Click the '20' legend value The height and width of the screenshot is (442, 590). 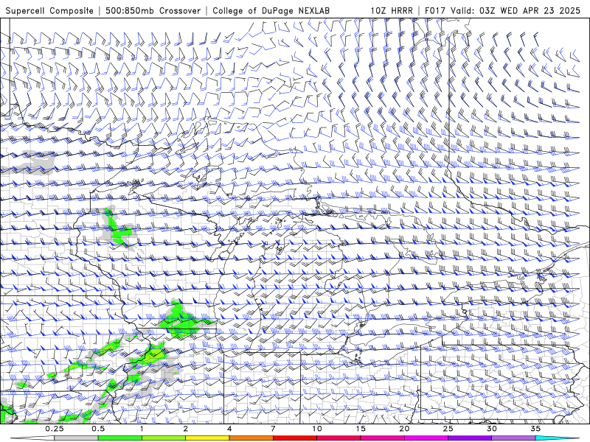pyautogui.click(x=404, y=429)
